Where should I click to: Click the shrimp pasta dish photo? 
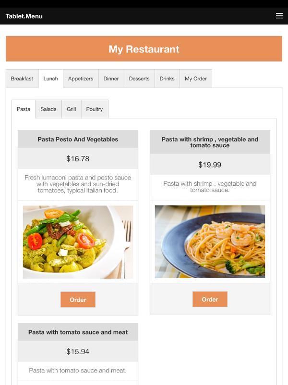point(210,242)
